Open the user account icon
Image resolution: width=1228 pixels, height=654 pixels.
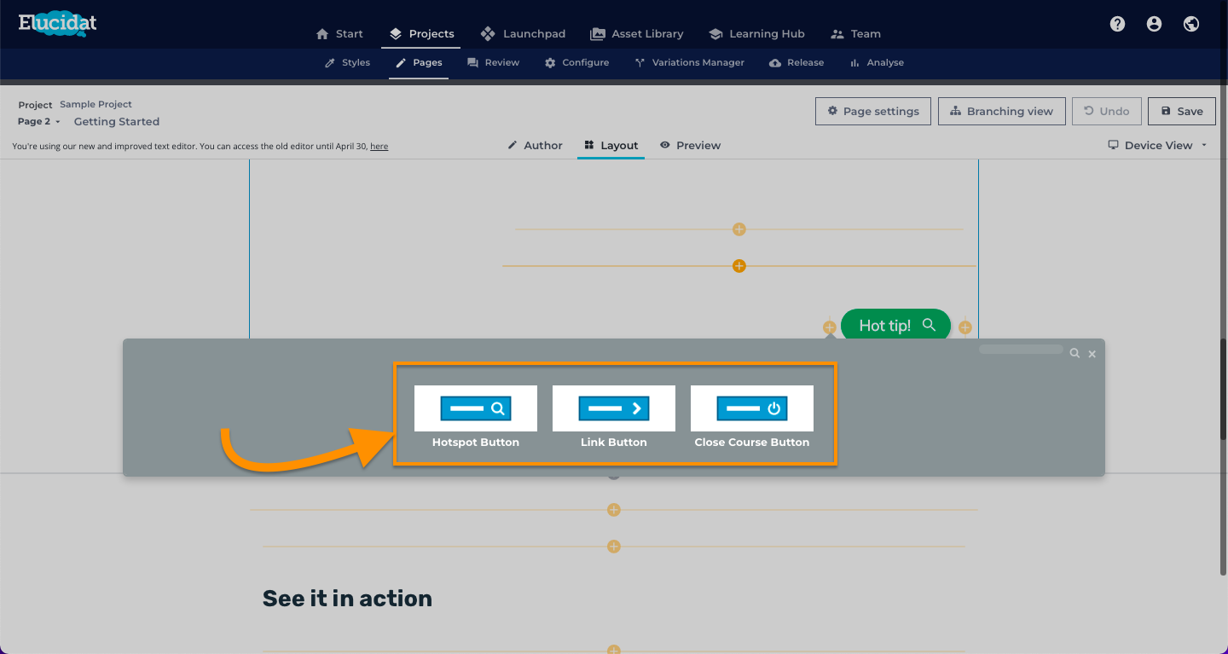coord(1154,24)
